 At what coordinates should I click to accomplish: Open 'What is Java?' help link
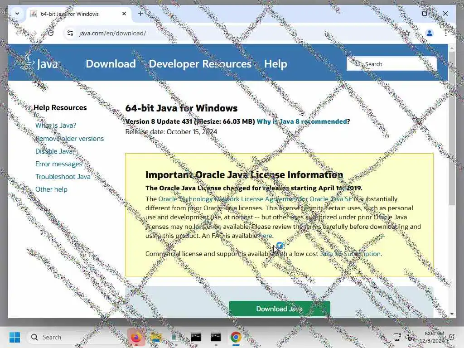point(56,126)
